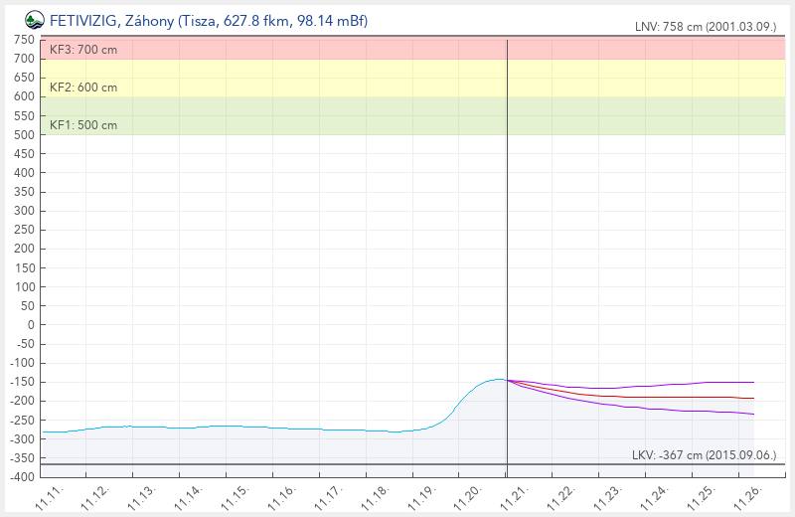This screenshot has height=517, width=795.
Task: Click the red flood band above 700 cm
Action: pos(397,49)
